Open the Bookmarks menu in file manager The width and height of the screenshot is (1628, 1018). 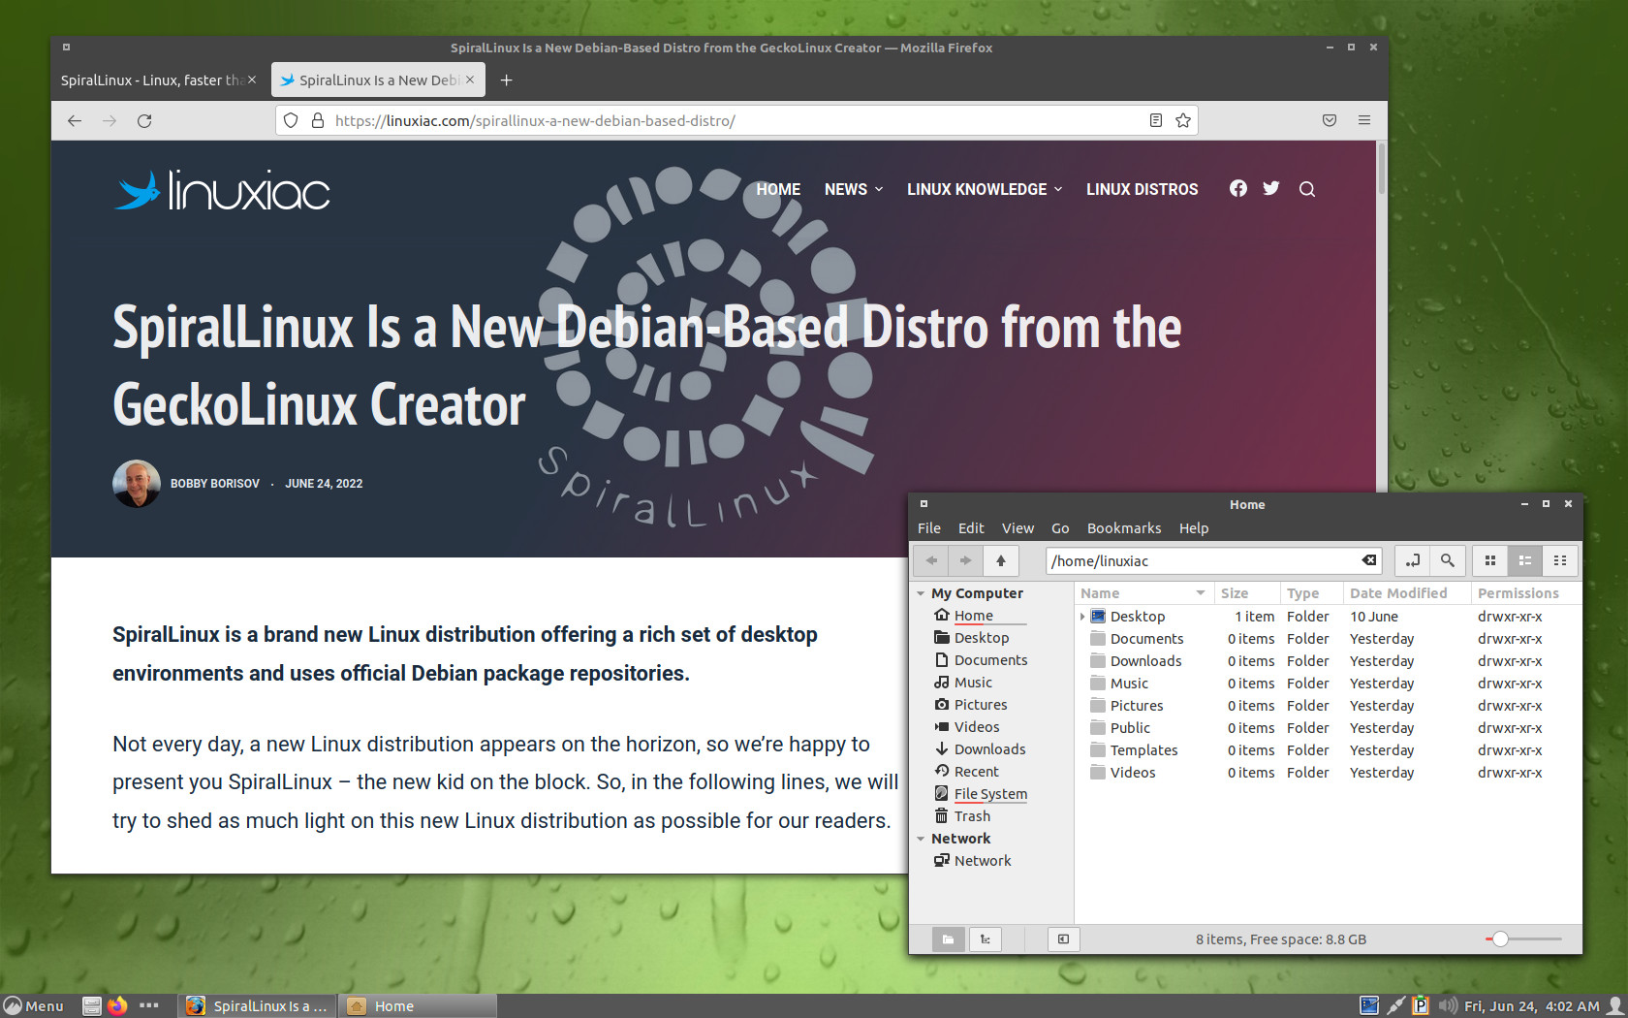pos(1124,528)
